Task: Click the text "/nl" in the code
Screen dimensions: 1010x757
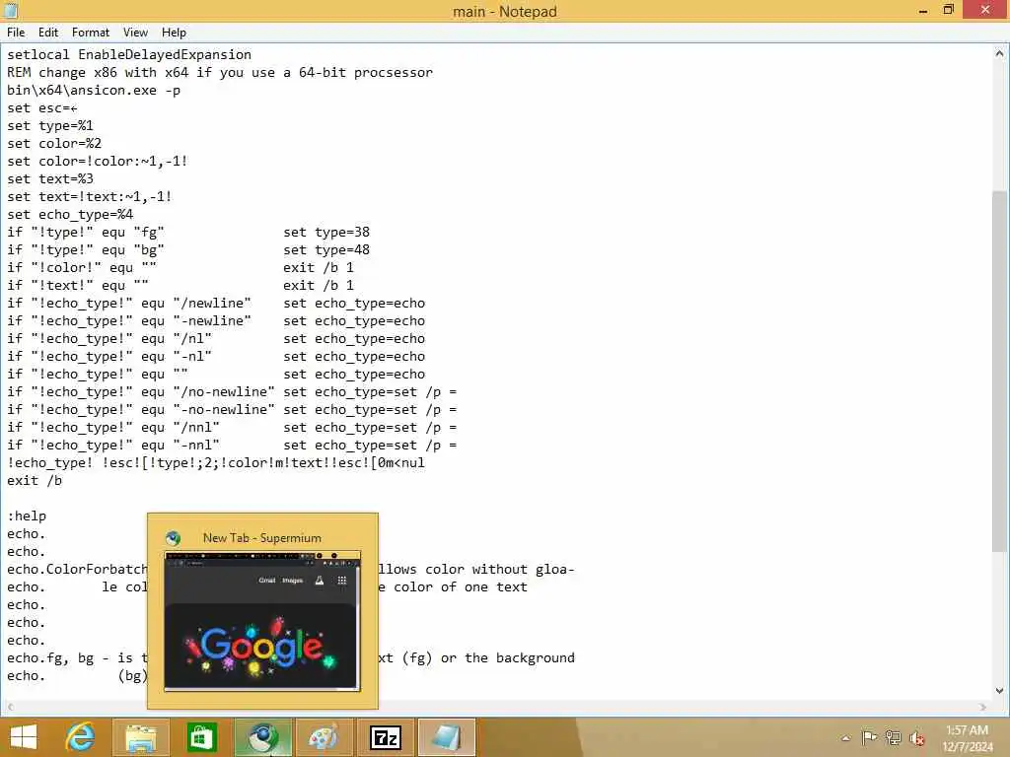Action: click(192, 339)
